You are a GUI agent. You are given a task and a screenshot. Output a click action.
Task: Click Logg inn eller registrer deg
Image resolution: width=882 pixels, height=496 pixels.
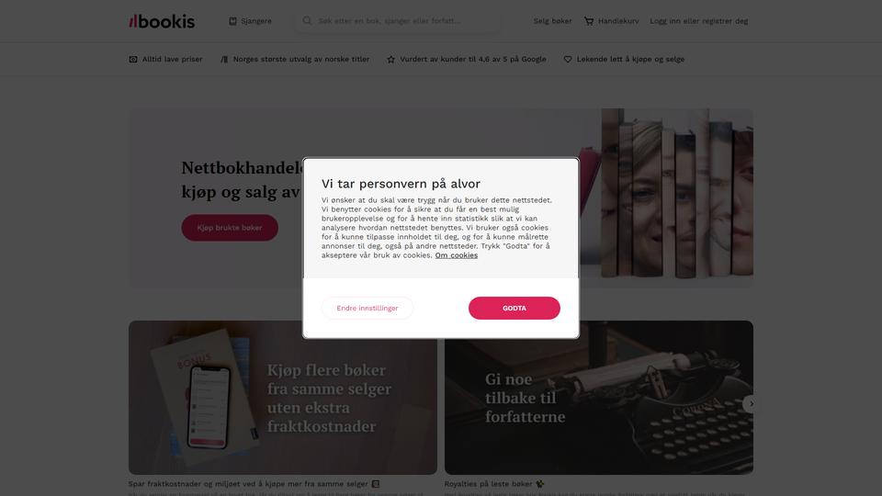pos(698,21)
